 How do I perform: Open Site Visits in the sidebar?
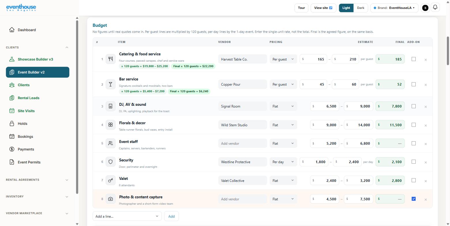click(x=26, y=111)
